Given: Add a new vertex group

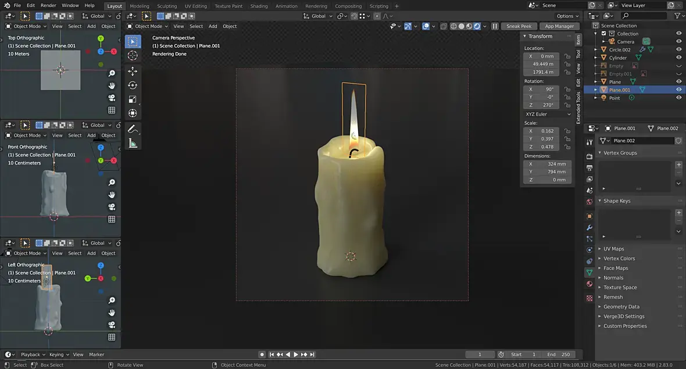Looking at the screenshot, I should (678, 165).
